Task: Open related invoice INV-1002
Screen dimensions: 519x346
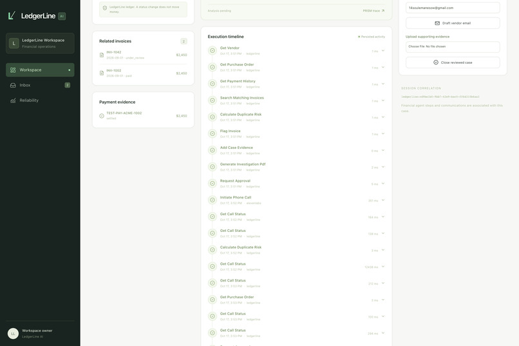Action: click(x=144, y=73)
